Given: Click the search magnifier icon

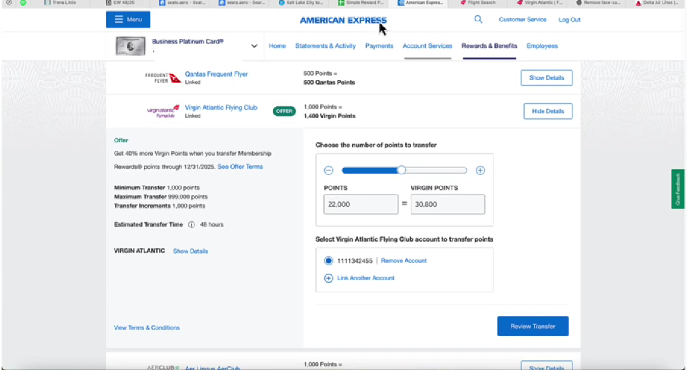Looking at the screenshot, I should point(478,20).
